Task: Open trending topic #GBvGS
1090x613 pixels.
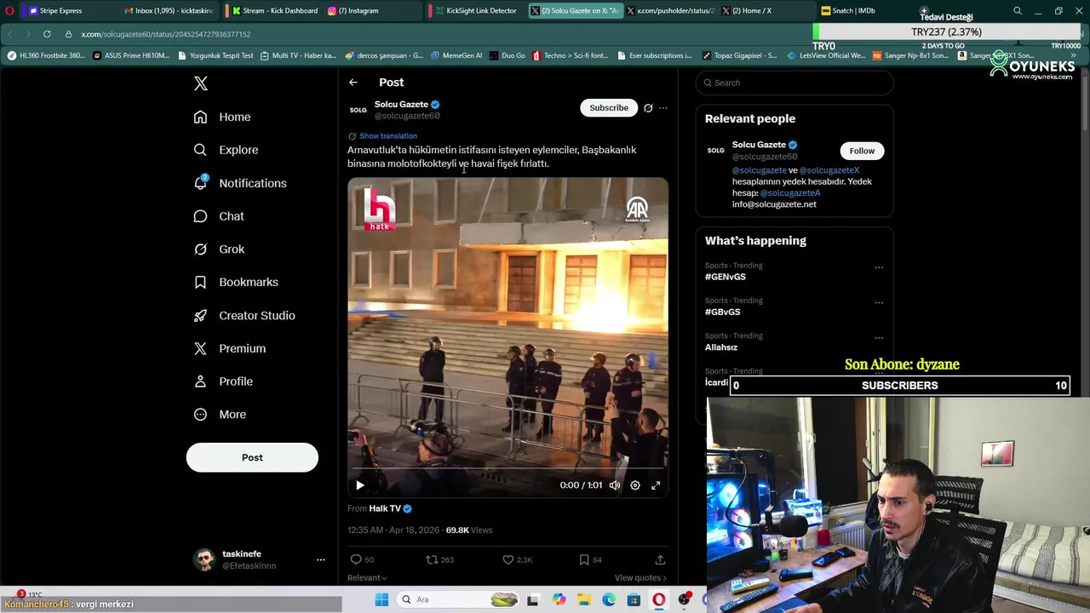Action: [723, 312]
